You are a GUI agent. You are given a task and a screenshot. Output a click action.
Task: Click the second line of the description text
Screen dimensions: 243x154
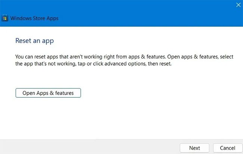coord(93,64)
